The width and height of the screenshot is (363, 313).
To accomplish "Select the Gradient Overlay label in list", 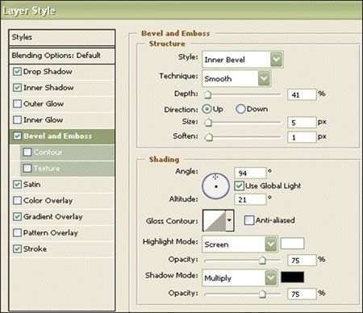I will 53,217.
